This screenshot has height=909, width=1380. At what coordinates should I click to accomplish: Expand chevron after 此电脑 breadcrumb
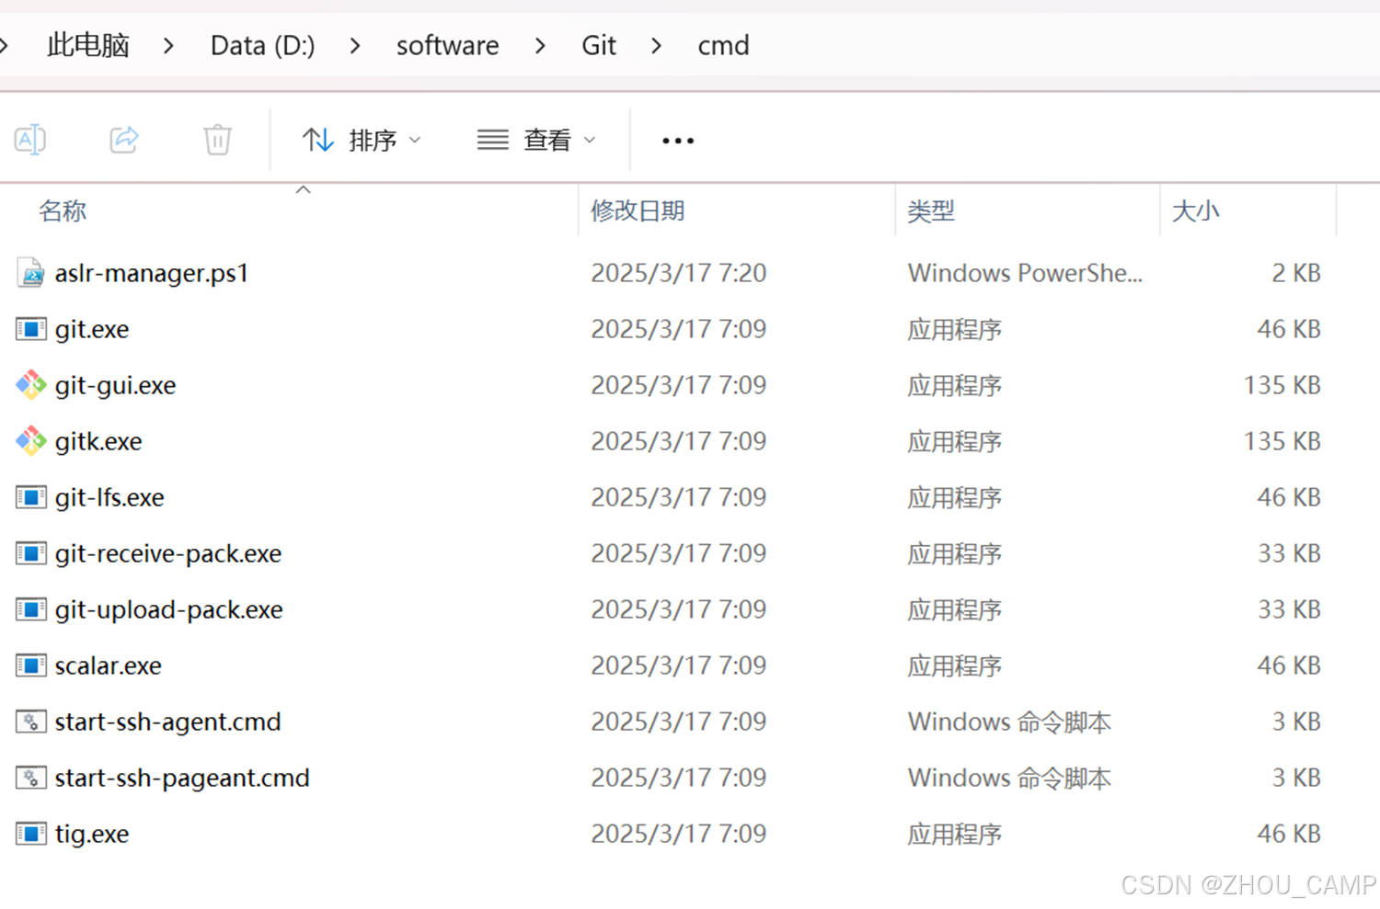(168, 45)
